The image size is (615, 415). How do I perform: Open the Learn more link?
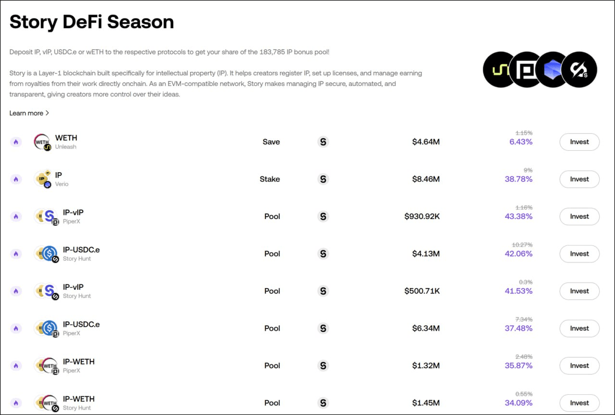point(26,113)
